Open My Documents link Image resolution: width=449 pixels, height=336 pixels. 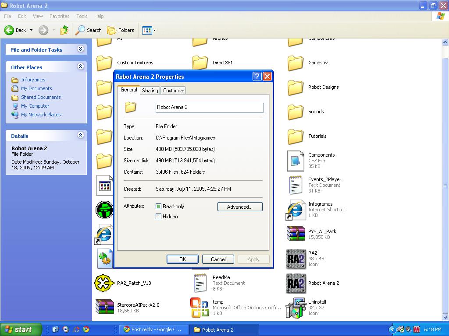(36, 88)
